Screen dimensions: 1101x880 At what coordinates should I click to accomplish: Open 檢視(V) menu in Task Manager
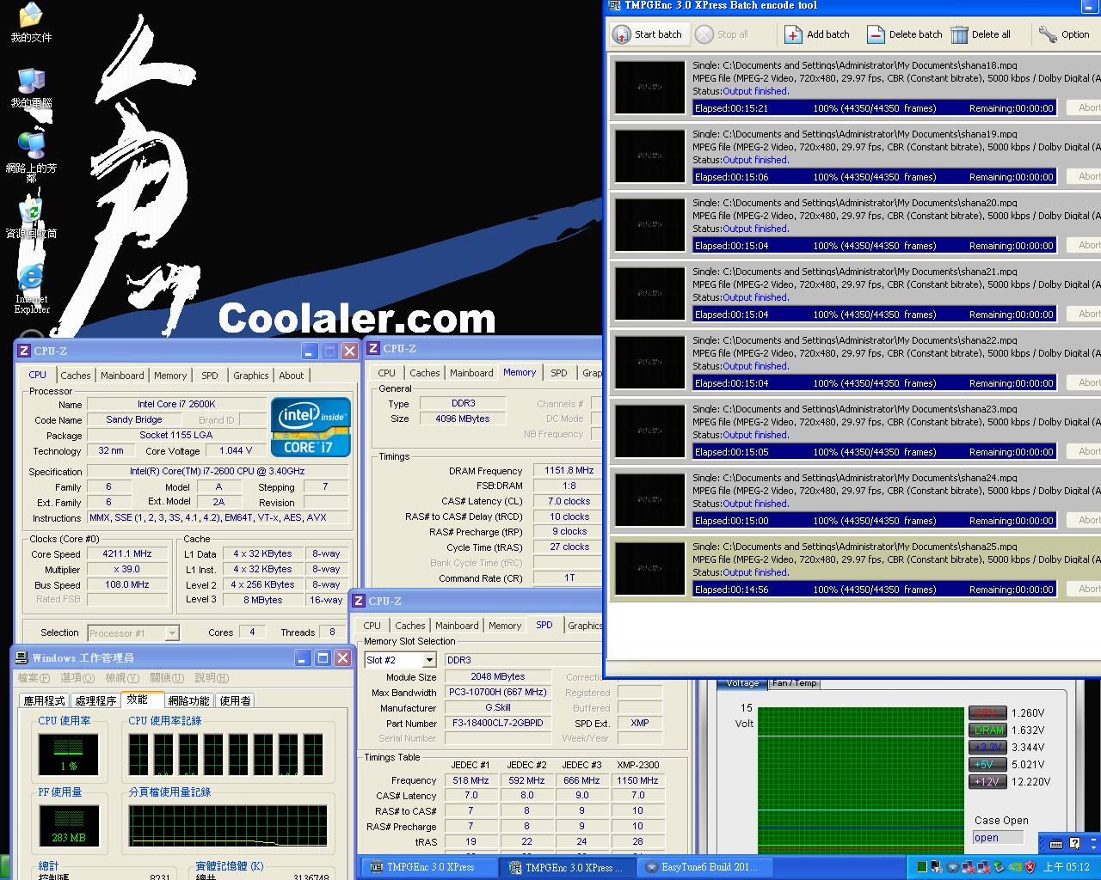point(122,678)
